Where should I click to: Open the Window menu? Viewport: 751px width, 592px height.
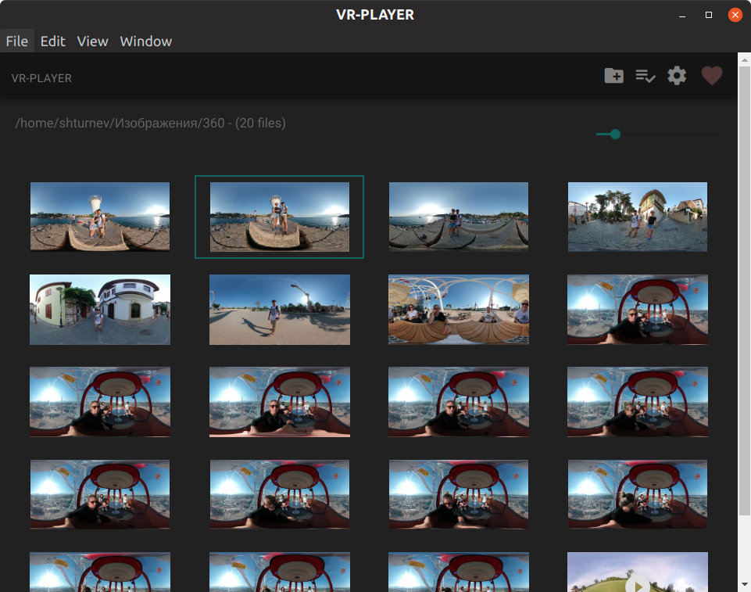point(145,41)
